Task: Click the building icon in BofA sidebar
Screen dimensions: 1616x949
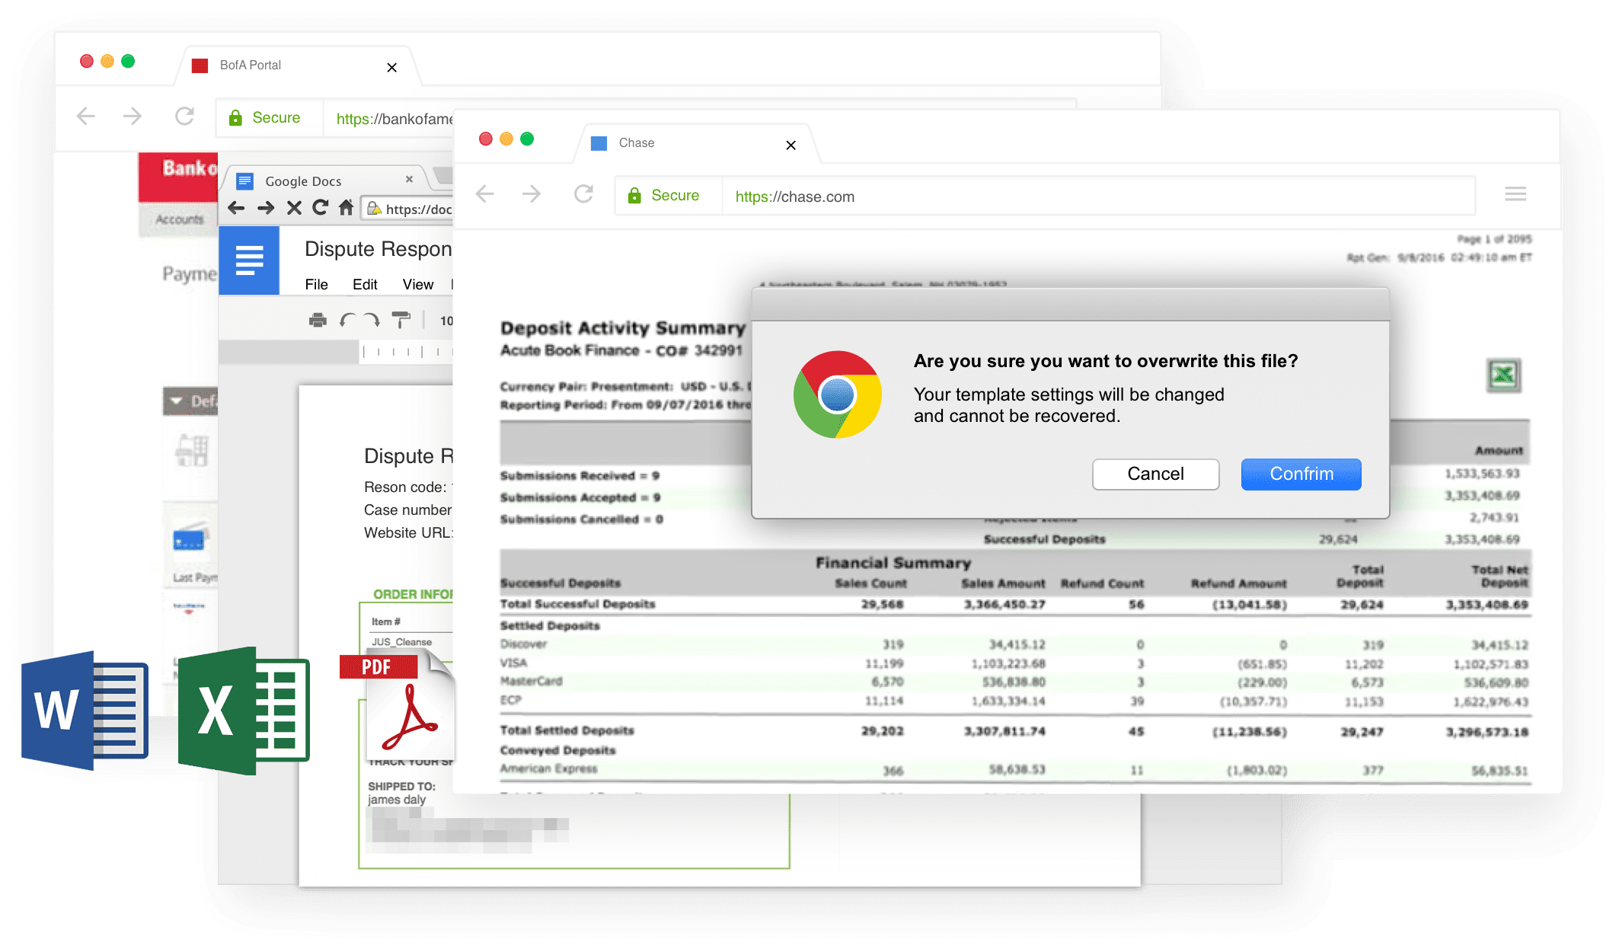Action: click(x=191, y=450)
